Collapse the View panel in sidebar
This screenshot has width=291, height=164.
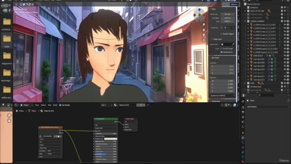(x=210, y=9)
